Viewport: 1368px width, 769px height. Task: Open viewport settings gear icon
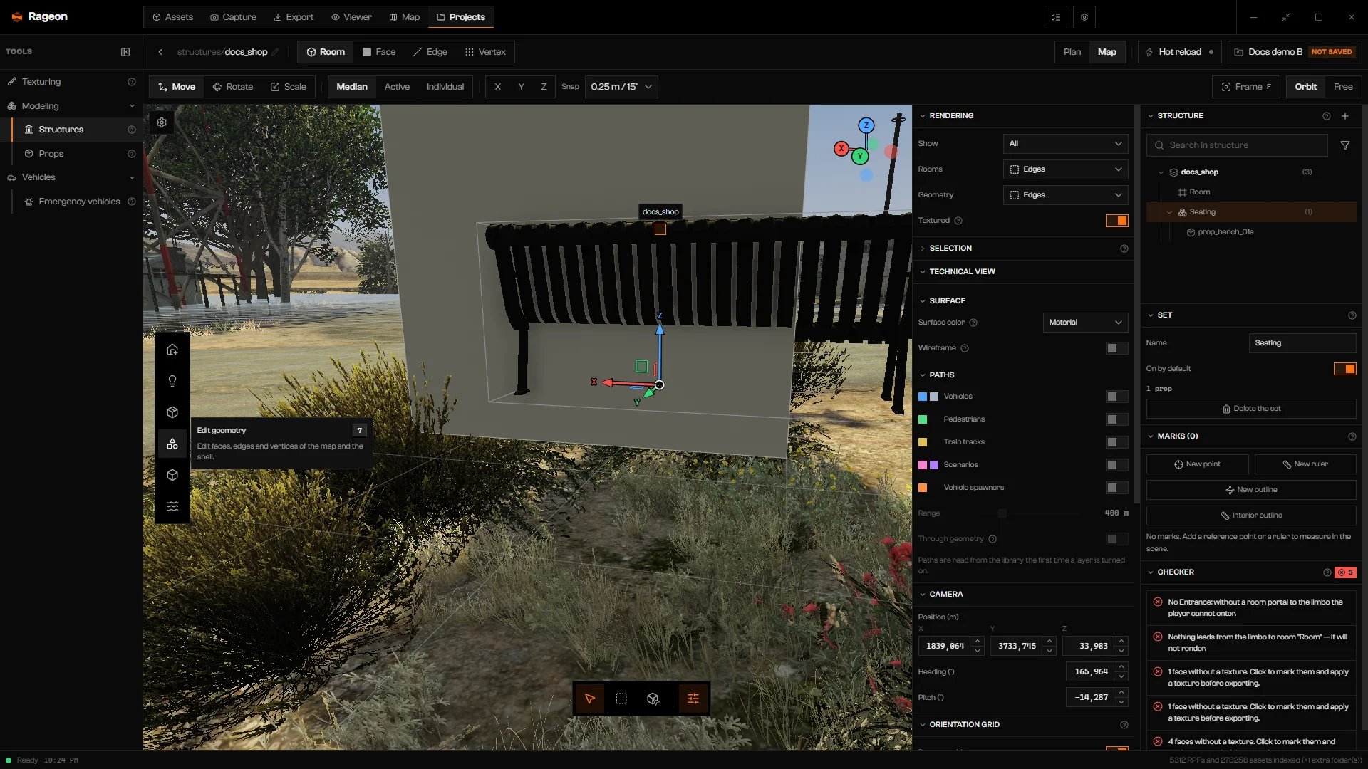(162, 122)
